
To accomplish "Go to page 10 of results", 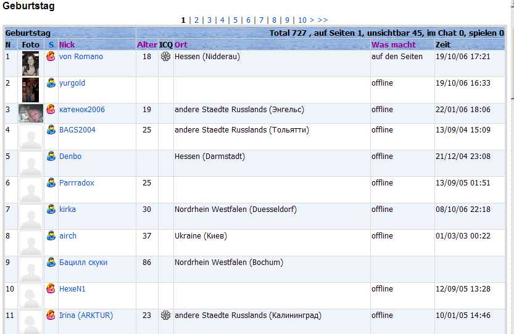I will coord(302,20).
